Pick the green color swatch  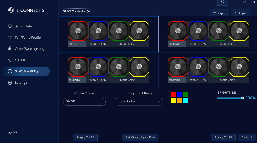tap(186, 94)
